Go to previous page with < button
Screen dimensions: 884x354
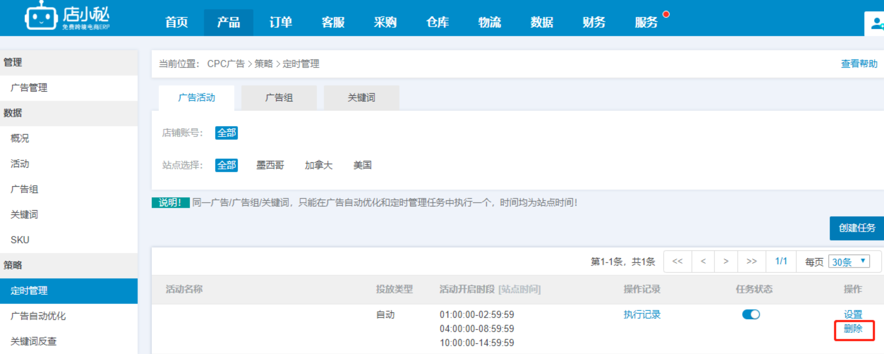point(703,261)
